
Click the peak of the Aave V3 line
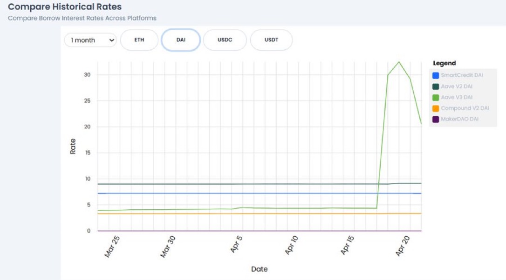[x=399, y=62]
